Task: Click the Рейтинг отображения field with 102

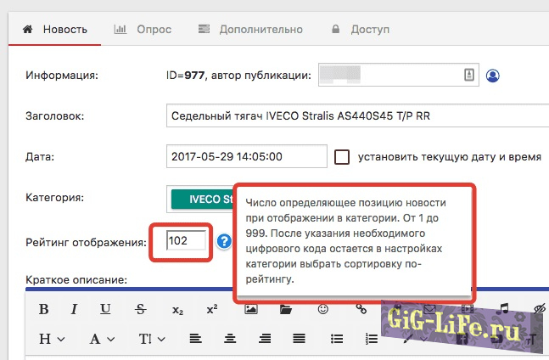Action: (x=187, y=240)
